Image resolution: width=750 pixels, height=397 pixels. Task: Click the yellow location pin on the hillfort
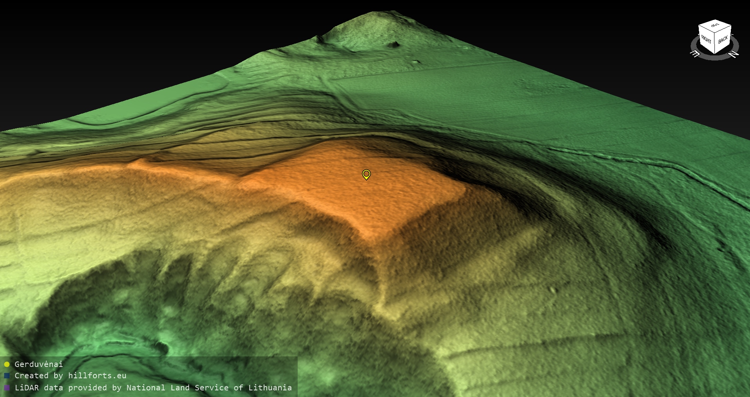pyautogui.click(x=366, y=174)
